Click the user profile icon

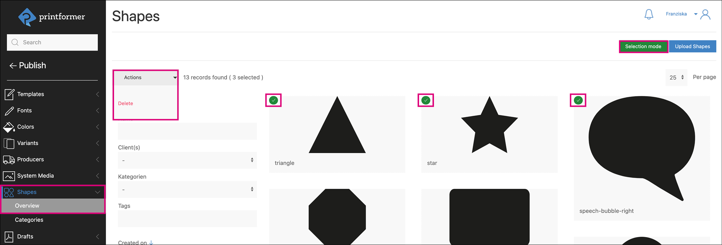click(x=706, y=14)
